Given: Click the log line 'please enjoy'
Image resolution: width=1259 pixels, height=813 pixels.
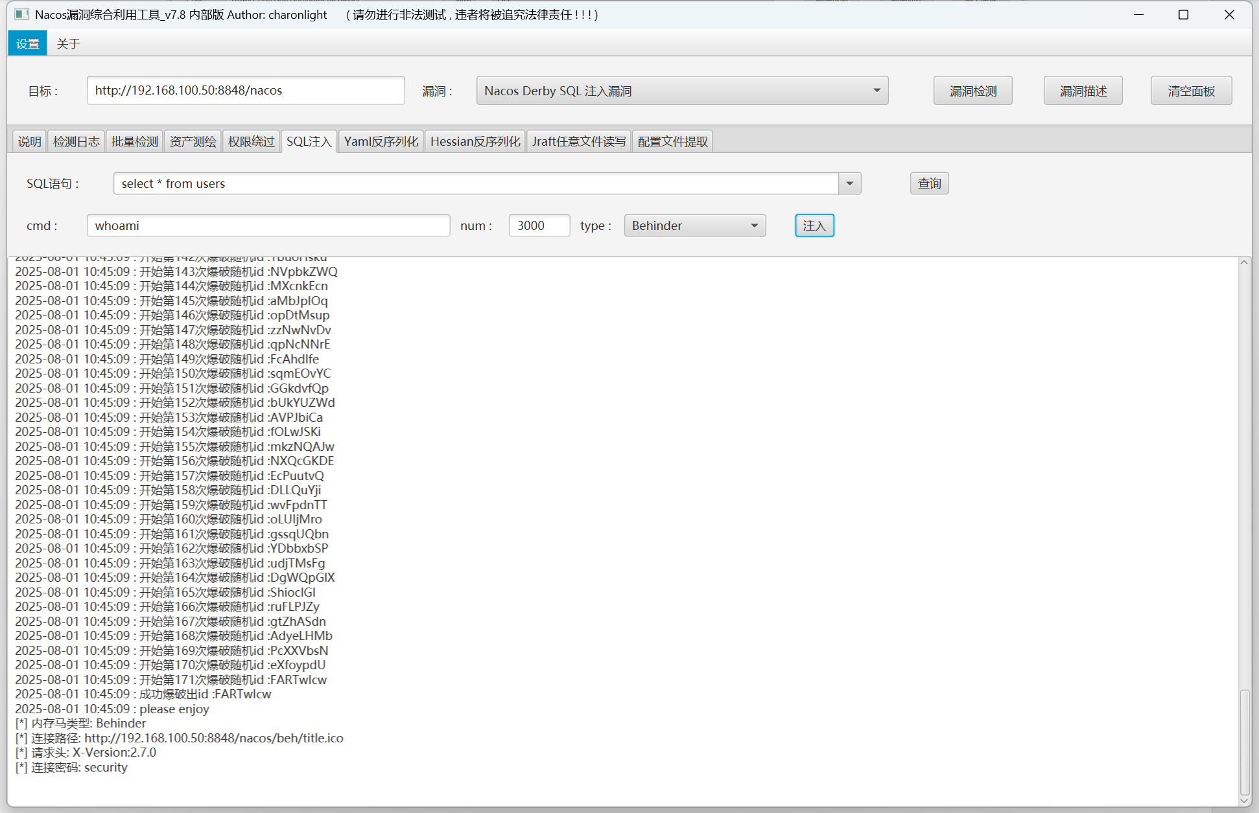Looking at the screenshot, I should 112,709.
